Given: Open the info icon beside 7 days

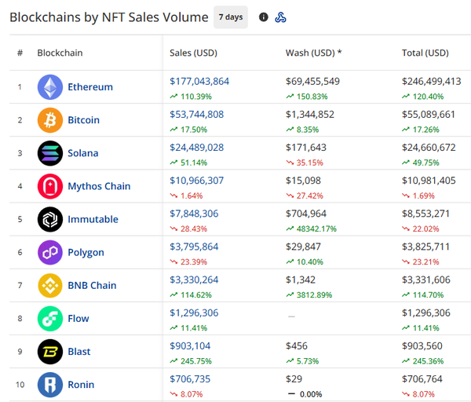Looking at the screenshot, I should coord(264,17).
